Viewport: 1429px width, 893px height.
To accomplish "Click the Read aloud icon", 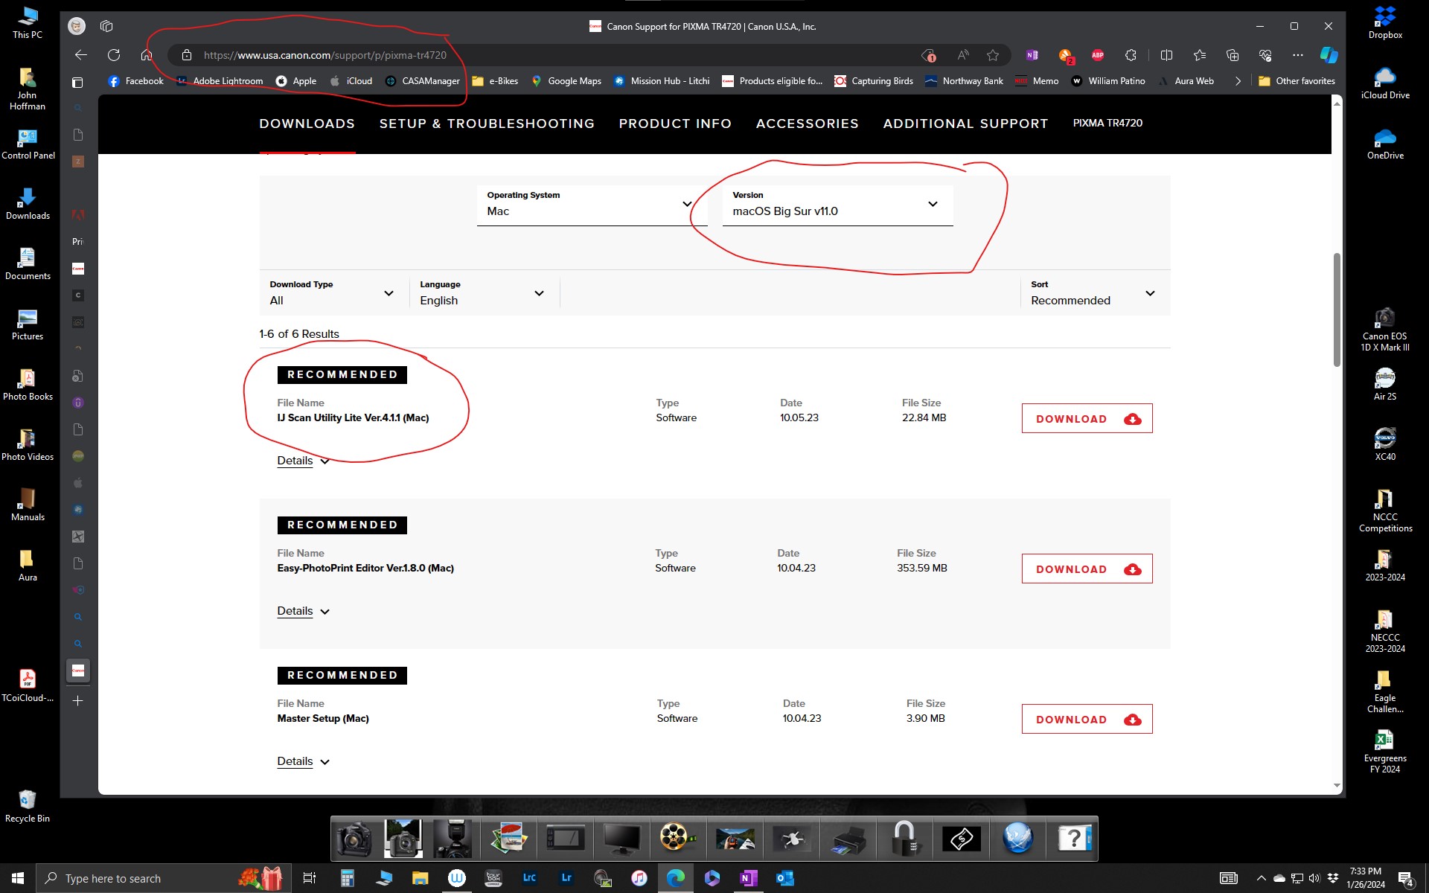I will click(x=963, y=55).
